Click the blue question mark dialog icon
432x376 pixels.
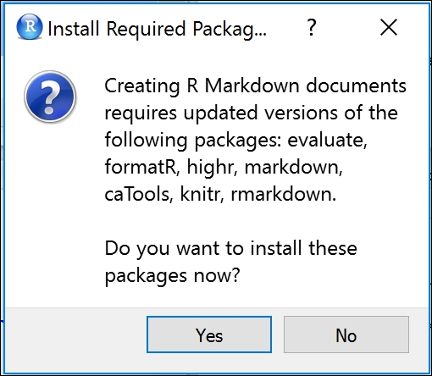coord(50,97)
